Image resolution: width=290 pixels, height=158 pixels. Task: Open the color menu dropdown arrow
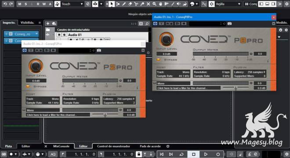197,4
